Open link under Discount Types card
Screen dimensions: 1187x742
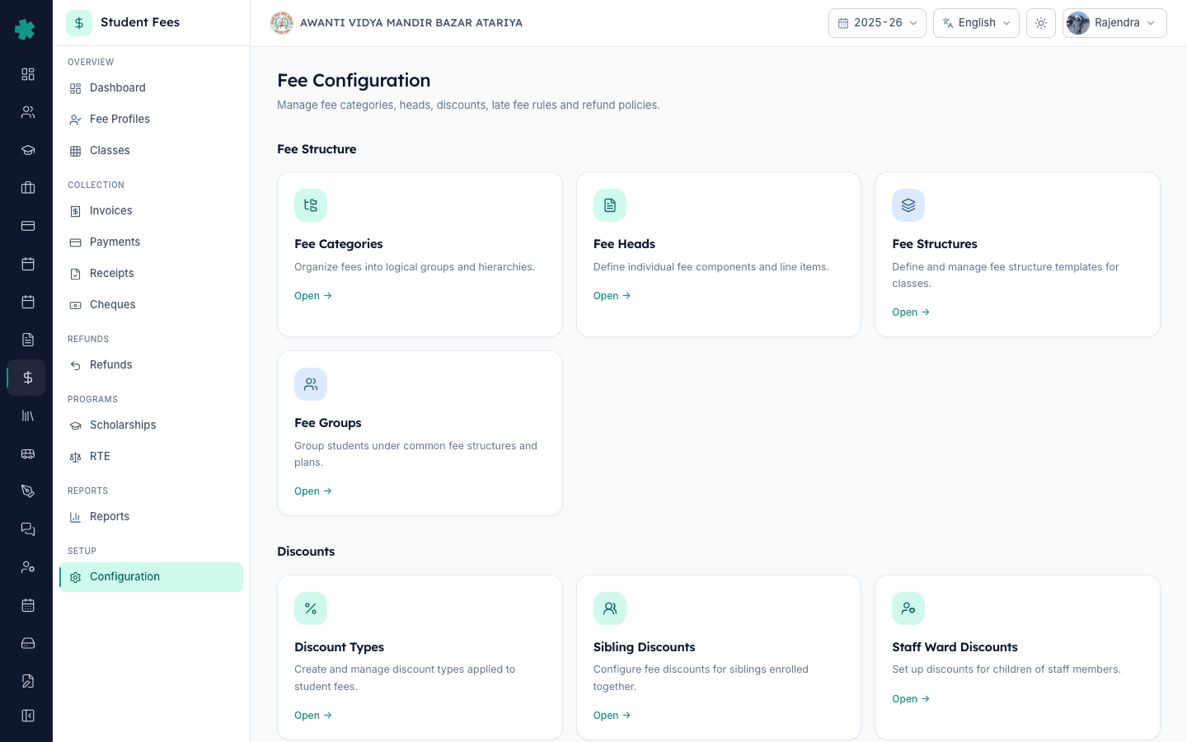pos(313,716)
